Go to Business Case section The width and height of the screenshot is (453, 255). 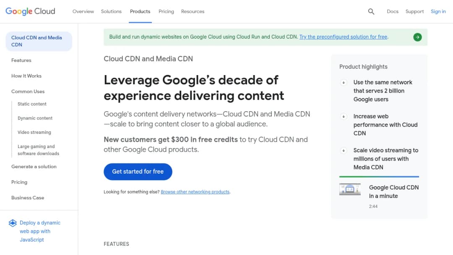pos(28,198)
